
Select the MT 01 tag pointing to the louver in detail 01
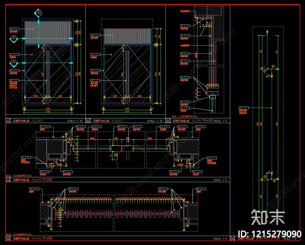pos(14,29)
